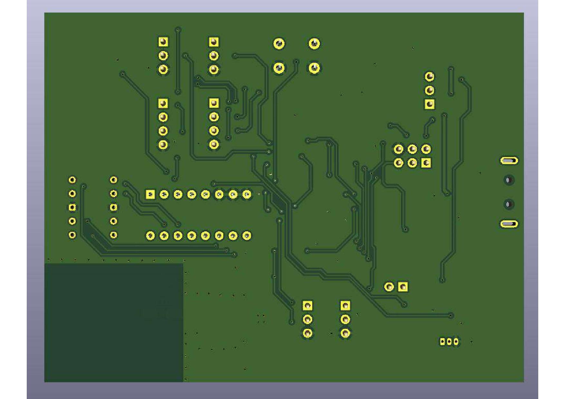This screenshot has height=399, width=565.
Task: Click the square pad of the eight-pin header row
Action: 150,194
